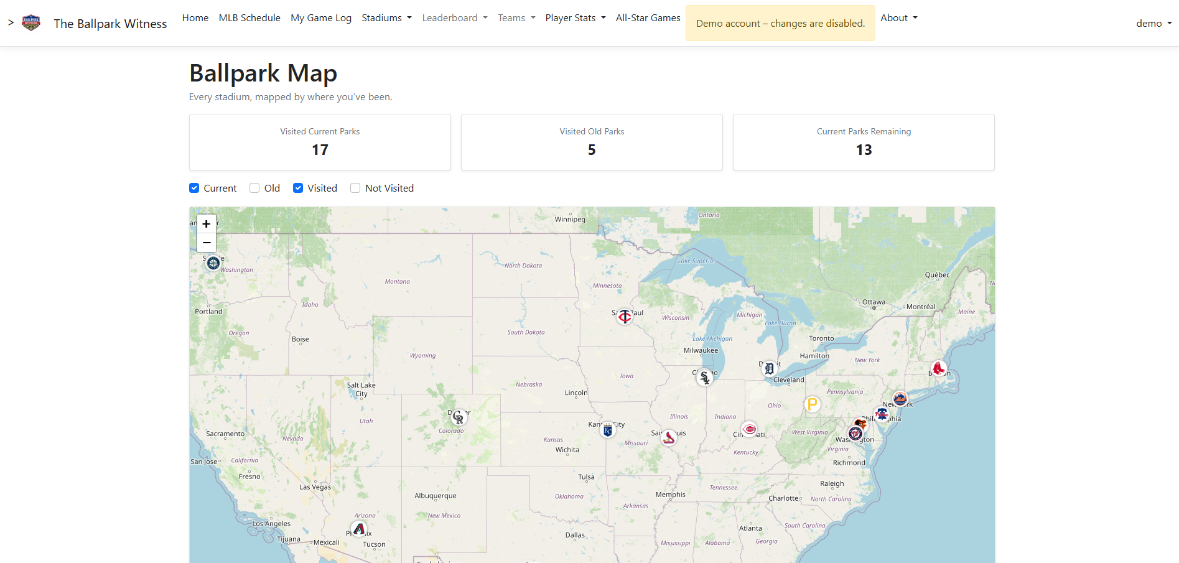Select the Kansas City Royals marker
The image size is (1179, 563).
pyautogui.click(x=608, y=430)
